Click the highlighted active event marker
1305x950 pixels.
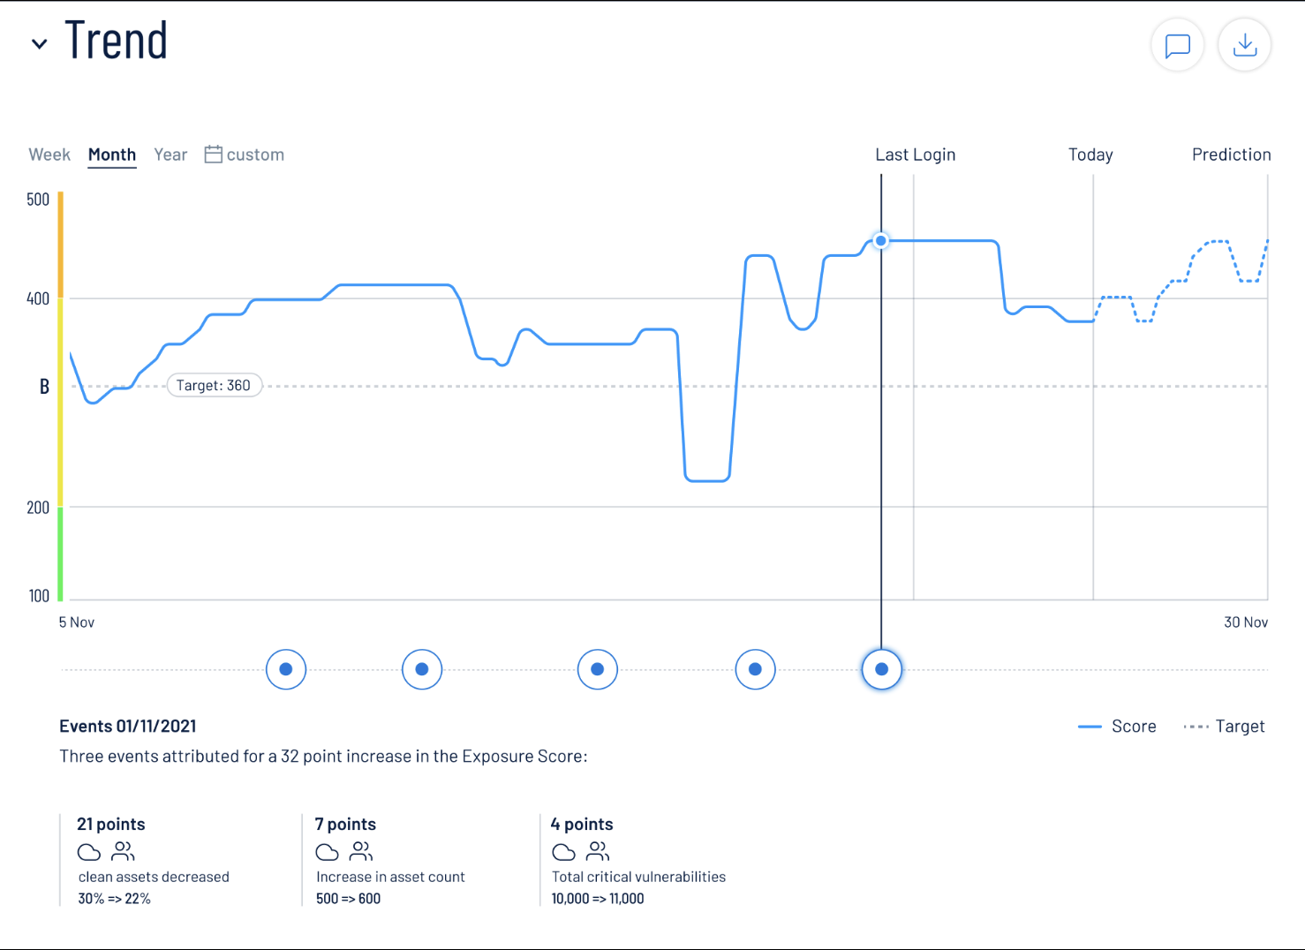pos(881,669)
